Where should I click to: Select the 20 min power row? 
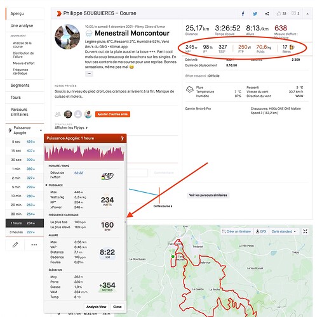(25, 205)
